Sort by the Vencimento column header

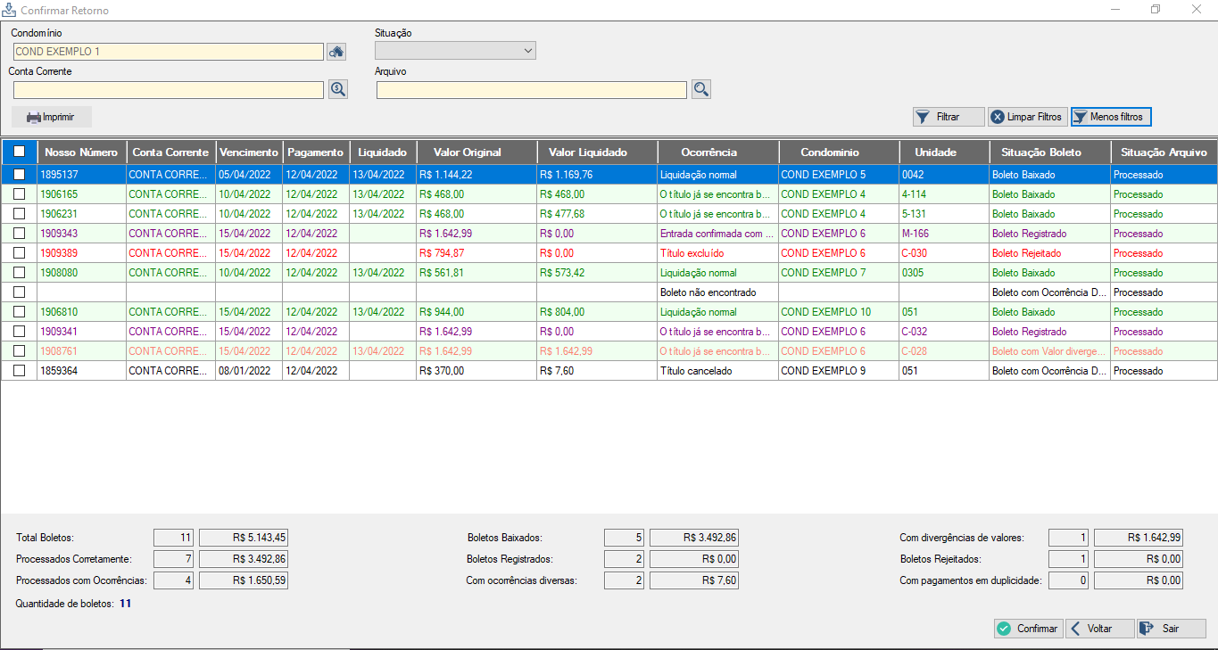pos(249,152)
